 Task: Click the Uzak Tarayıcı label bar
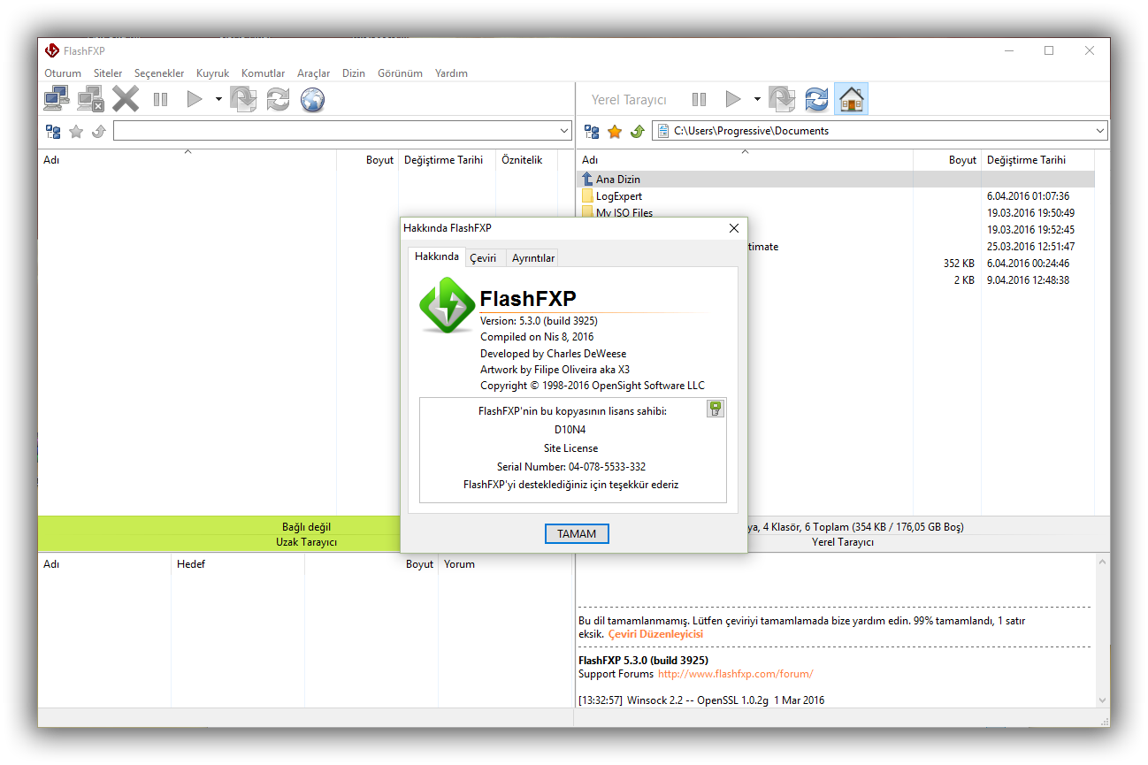pyautogui.click(x=306, y=542)
